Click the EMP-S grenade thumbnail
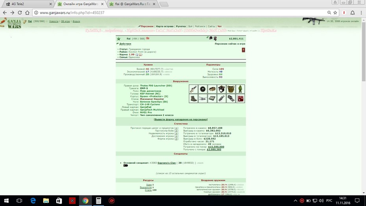Image resolution: width=366 pixels, height=206 pixels. tap(203, 89)
